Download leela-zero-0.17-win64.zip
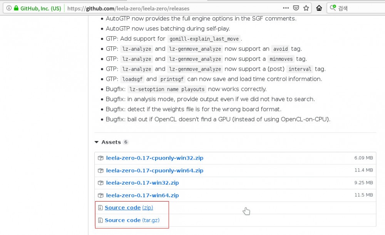The width and height of the screenshot is (385, 235). [142, 195]
